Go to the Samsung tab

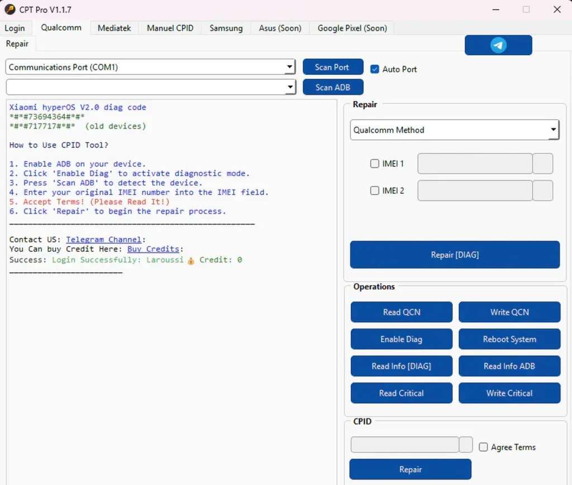(x=226, y=28)
